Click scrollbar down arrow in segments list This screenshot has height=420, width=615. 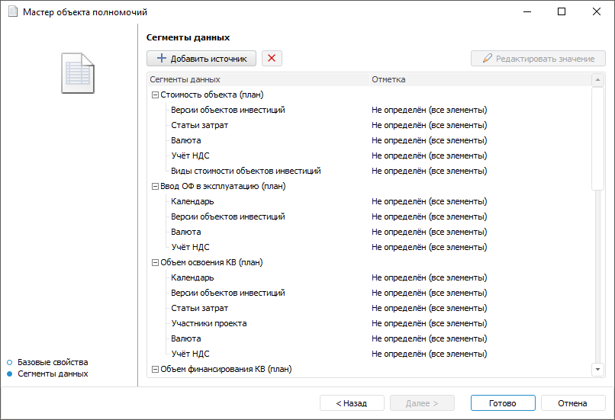[598, 370]
